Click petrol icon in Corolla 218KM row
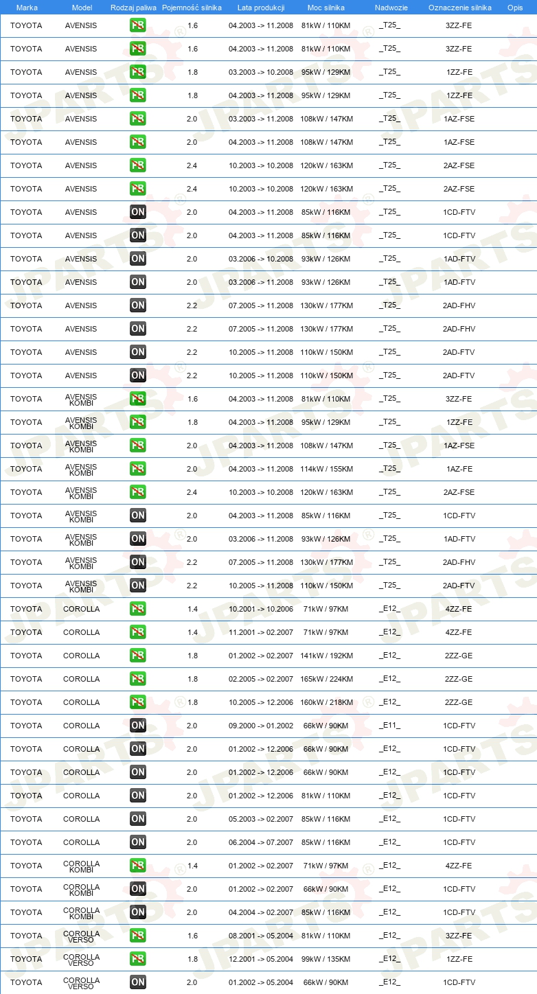537x994 pixels. click(138, 702)
